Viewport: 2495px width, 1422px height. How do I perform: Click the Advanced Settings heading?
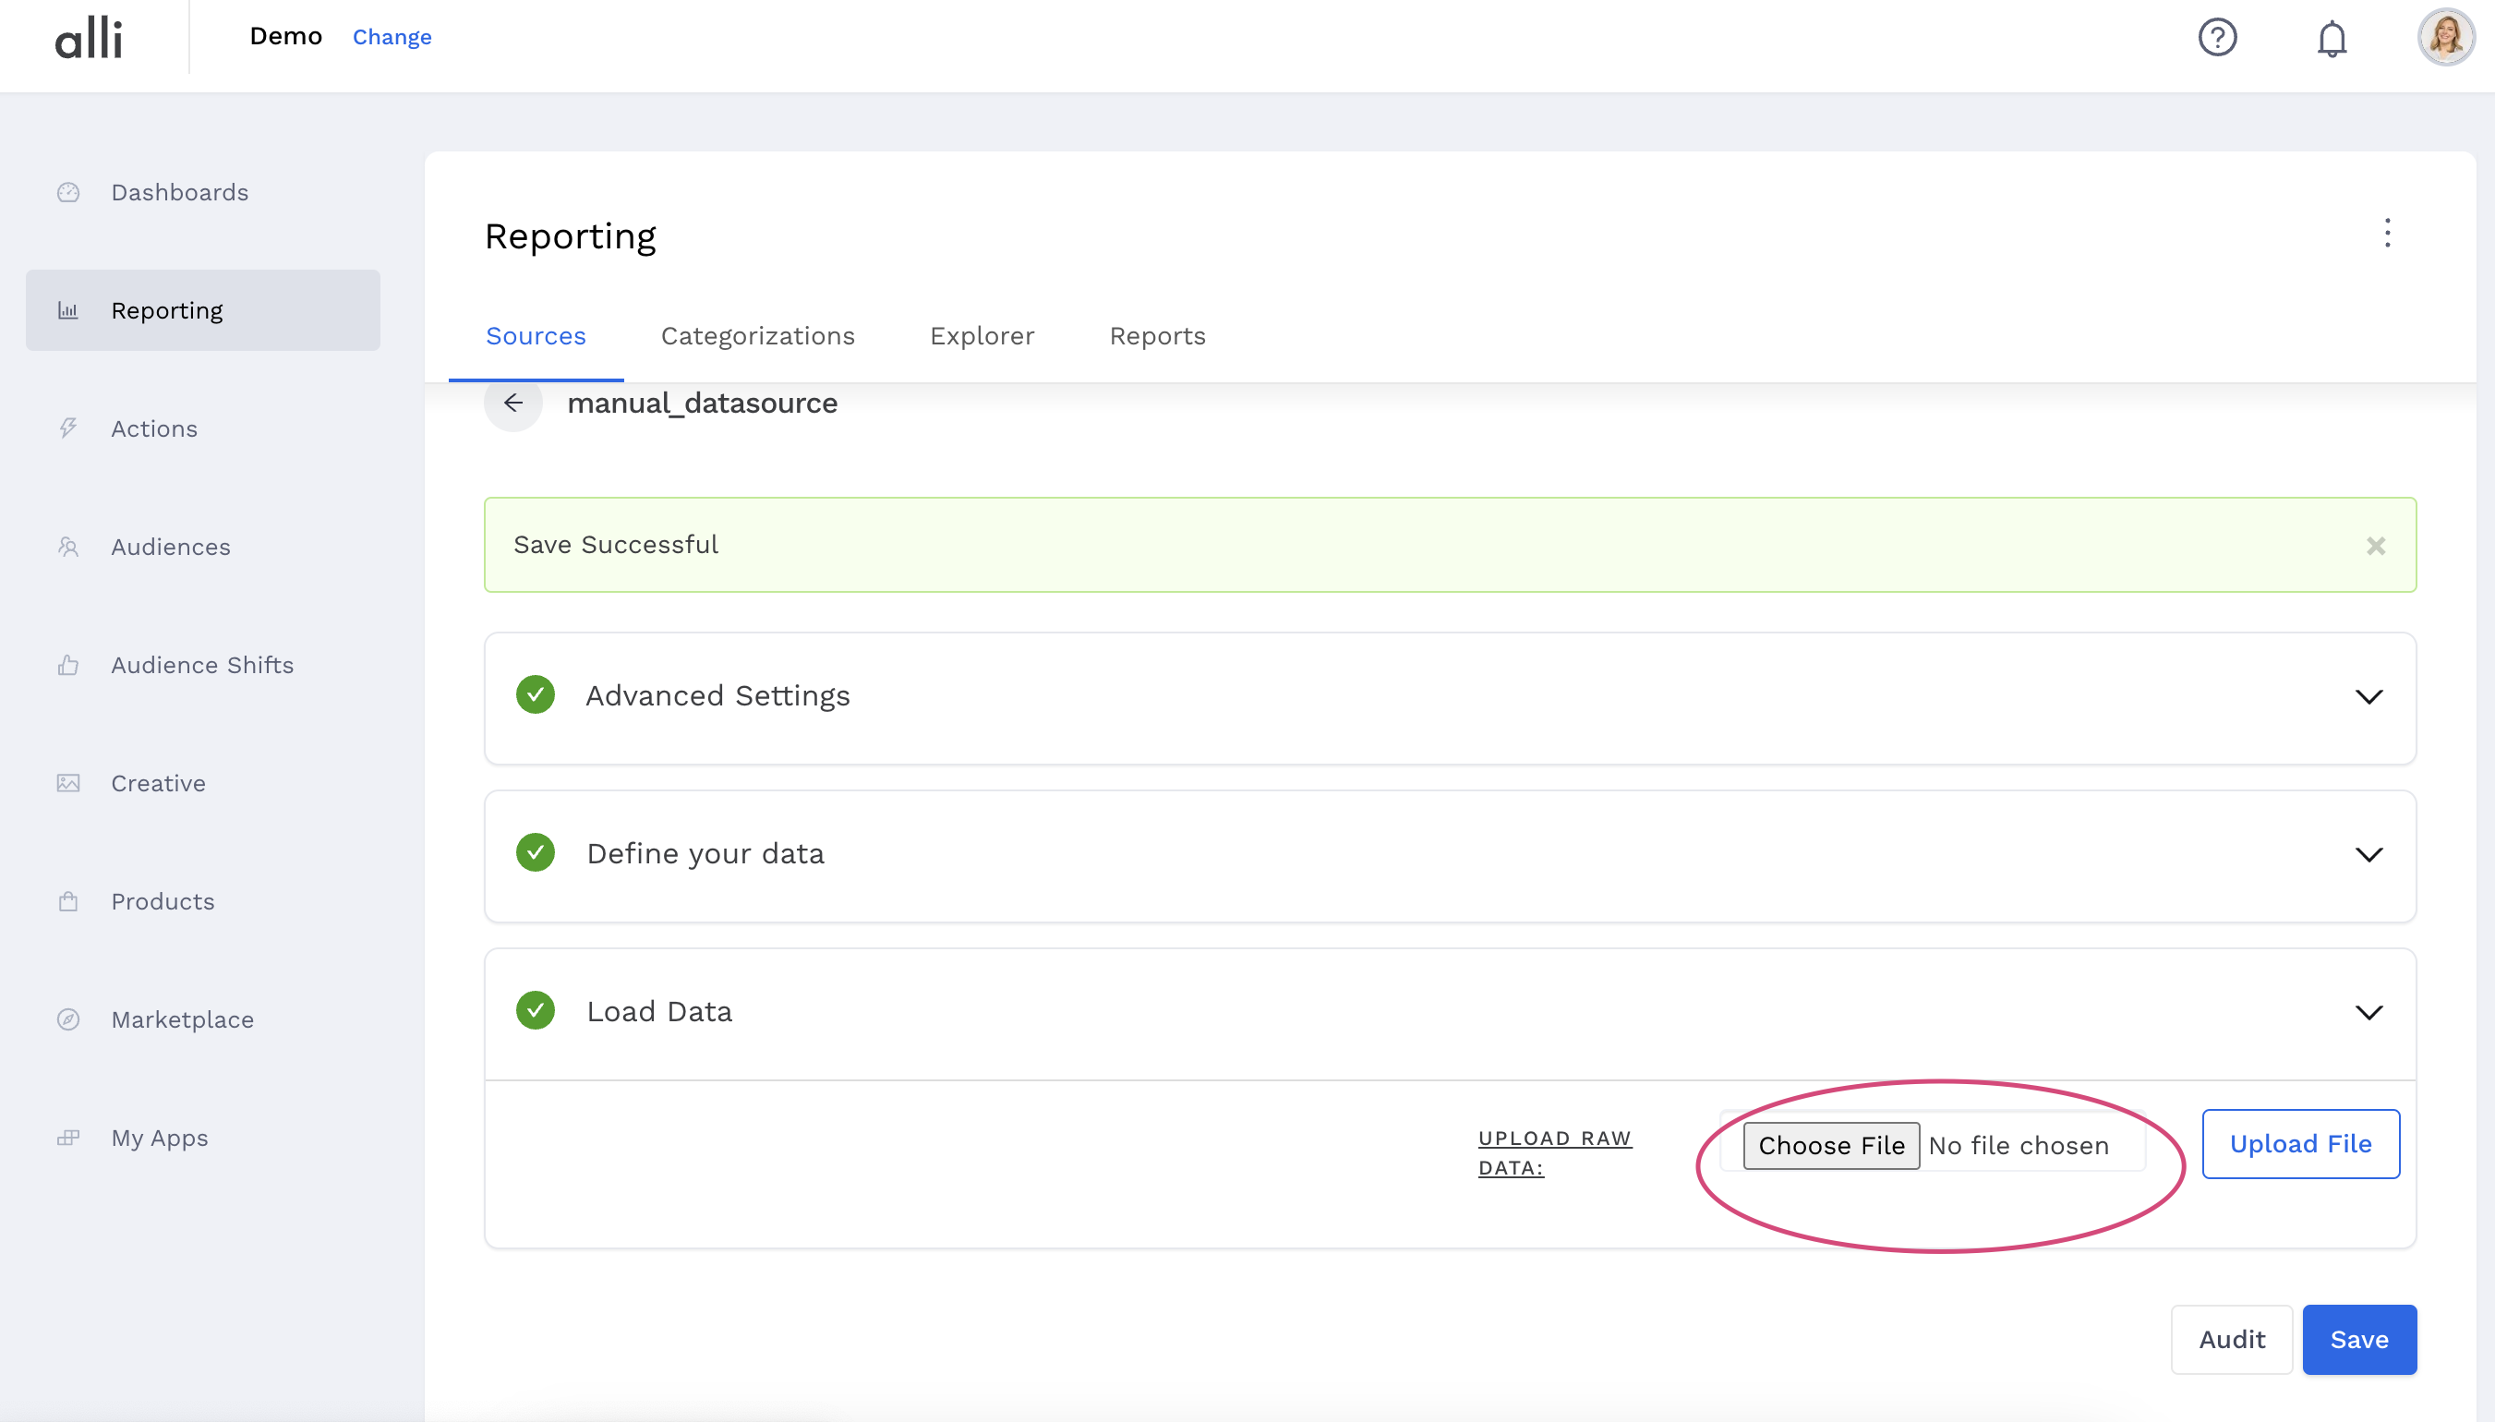(x=717, y=695)
